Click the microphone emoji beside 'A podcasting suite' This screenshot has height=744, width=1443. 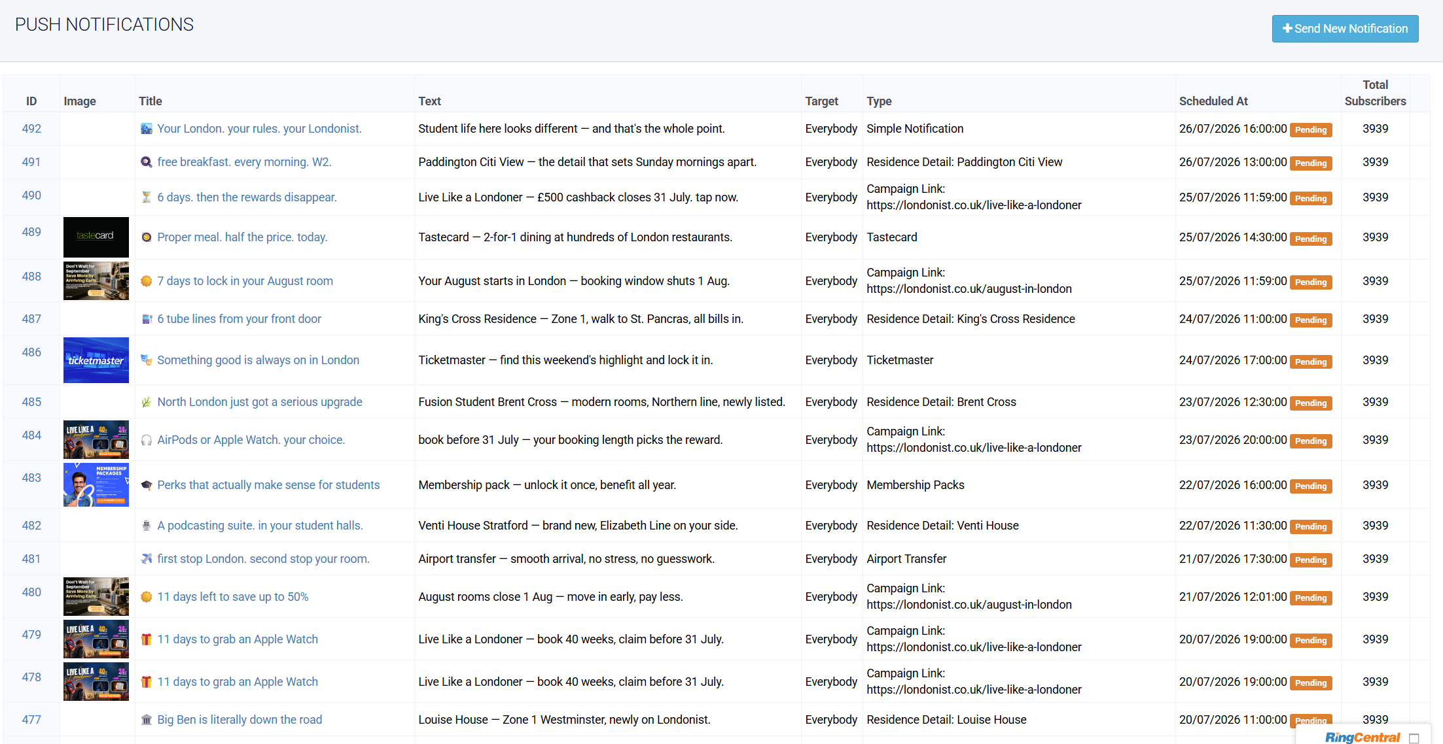click(x=147, y=526)
